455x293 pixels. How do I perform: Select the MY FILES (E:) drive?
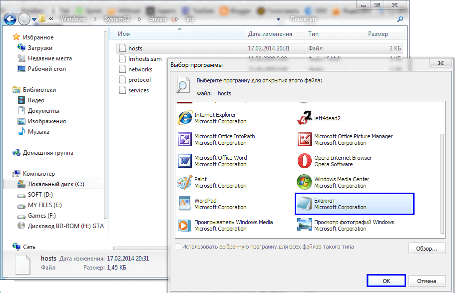click(x=39, y=205)
